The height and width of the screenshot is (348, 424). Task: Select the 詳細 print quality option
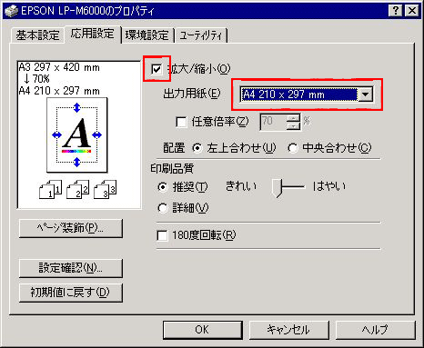pos(163,208)
